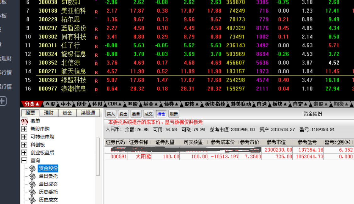Screen dimensions: 354x204
Task: Switch to the 板块指数 tab
Action: [215, 104]
